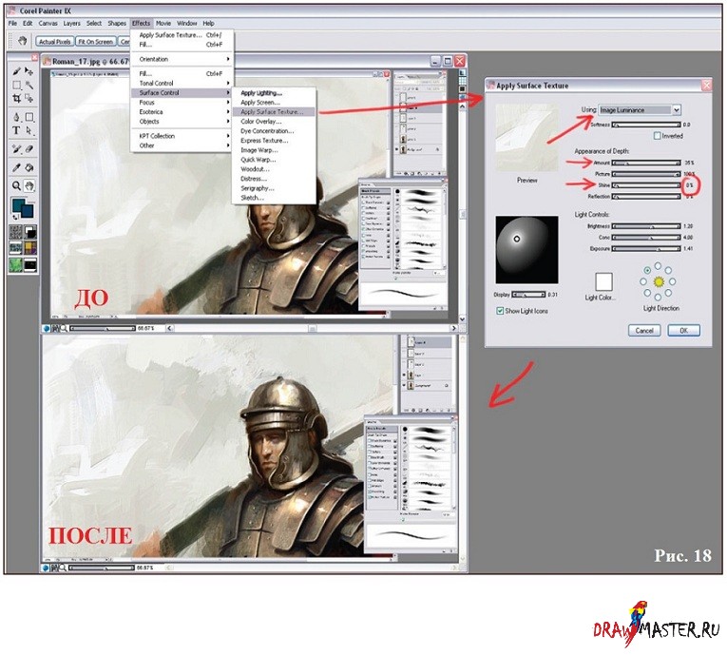Click the swap colors icon below swatches
Viewport: 727px width, 655px height.
(x=15, y=217)
